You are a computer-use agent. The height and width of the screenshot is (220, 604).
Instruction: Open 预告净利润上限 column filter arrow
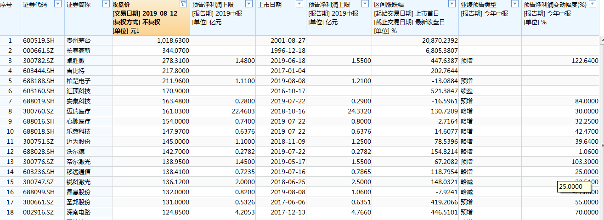pos(365,4)
